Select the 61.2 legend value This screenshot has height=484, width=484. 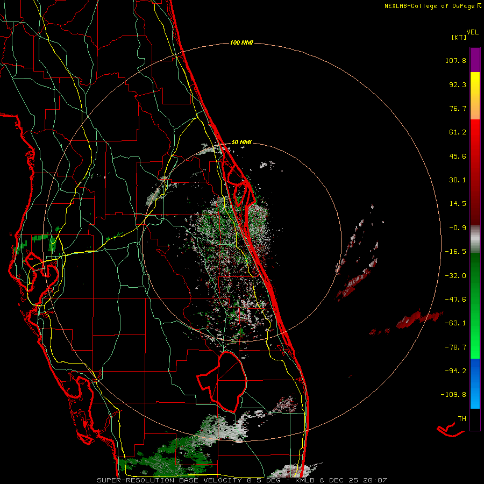pyautogui.click(x=458, y=132)
